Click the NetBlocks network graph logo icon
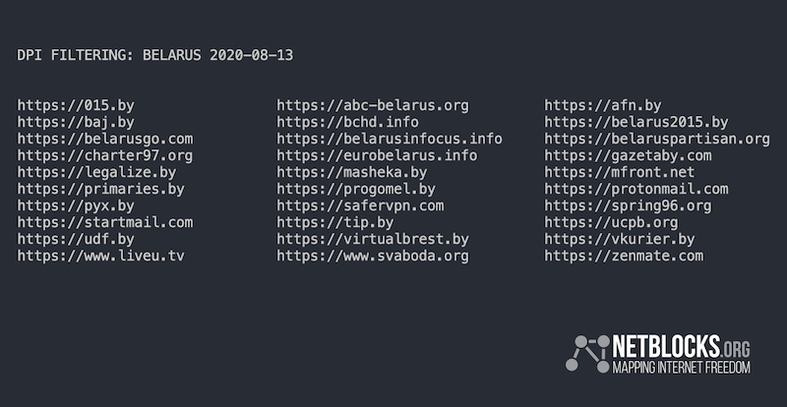Image resolution: width=787 pixels, height=407 pixels. point(587,353)
